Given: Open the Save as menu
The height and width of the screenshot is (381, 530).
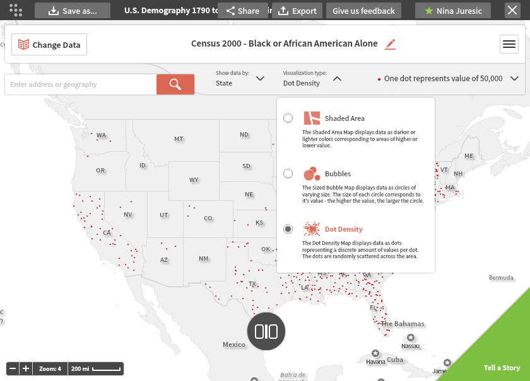Looking at the screenshot, I should (73, 11).
